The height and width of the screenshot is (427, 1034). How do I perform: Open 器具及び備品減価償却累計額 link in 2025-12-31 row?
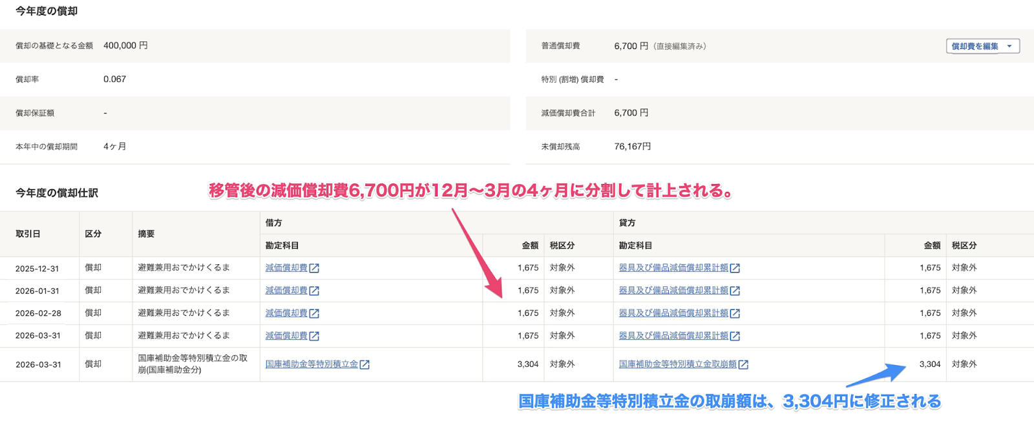click(x=673, y=267)
